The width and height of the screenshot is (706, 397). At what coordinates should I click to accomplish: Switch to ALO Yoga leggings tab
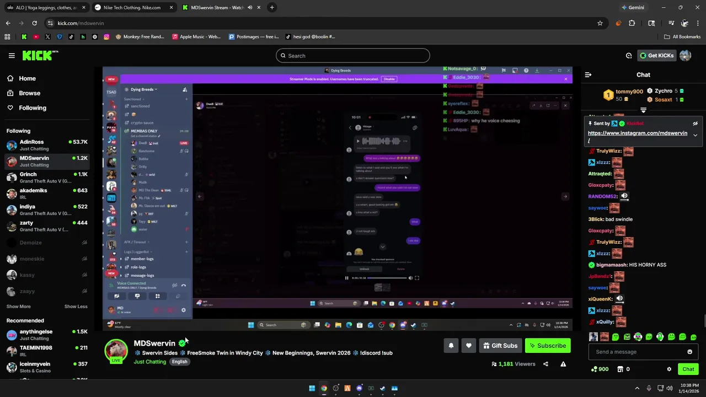point(45,8)
